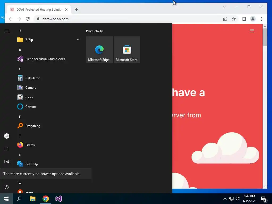Select the F letter group header
This screenshot has width=272, height=204.
20,136
